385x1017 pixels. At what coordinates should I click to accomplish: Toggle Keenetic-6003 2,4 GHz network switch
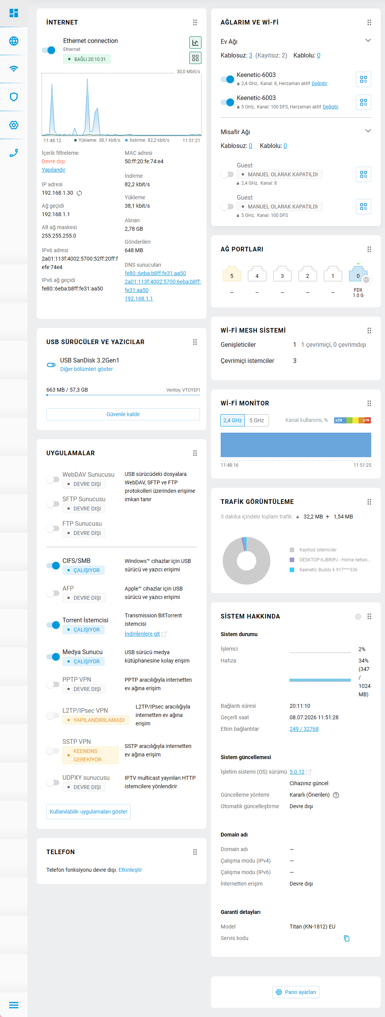coord(228,79)
